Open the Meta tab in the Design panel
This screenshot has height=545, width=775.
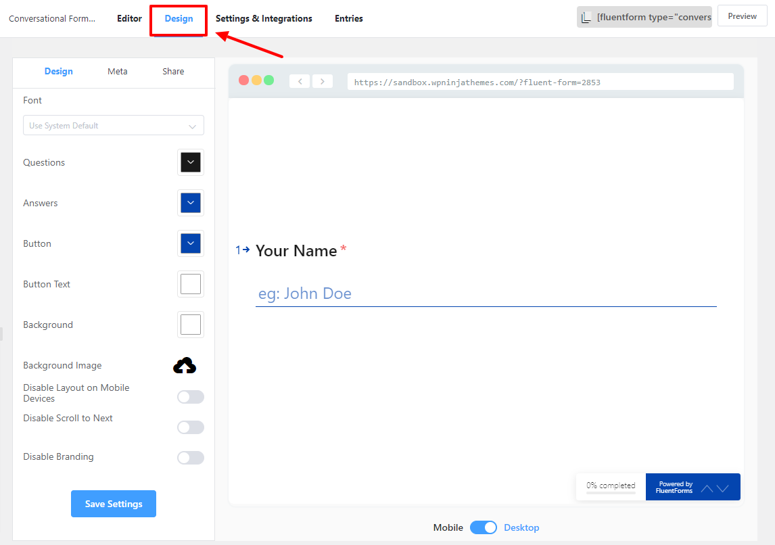[x=117, y=70]
